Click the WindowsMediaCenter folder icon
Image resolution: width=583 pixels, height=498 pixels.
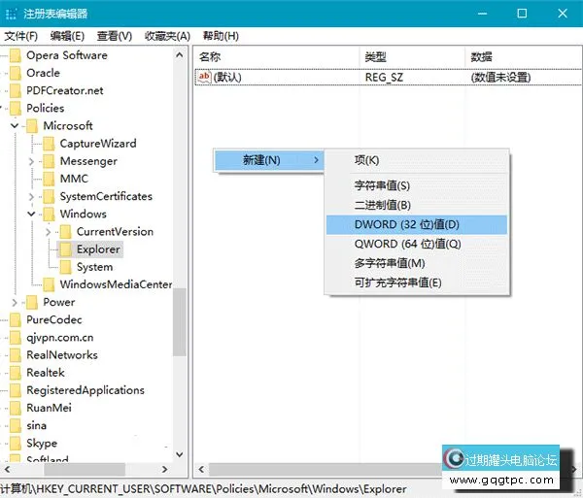[49, 284]
